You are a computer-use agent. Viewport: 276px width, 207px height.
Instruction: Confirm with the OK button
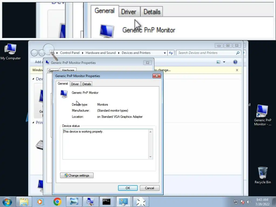pos(128,188)
